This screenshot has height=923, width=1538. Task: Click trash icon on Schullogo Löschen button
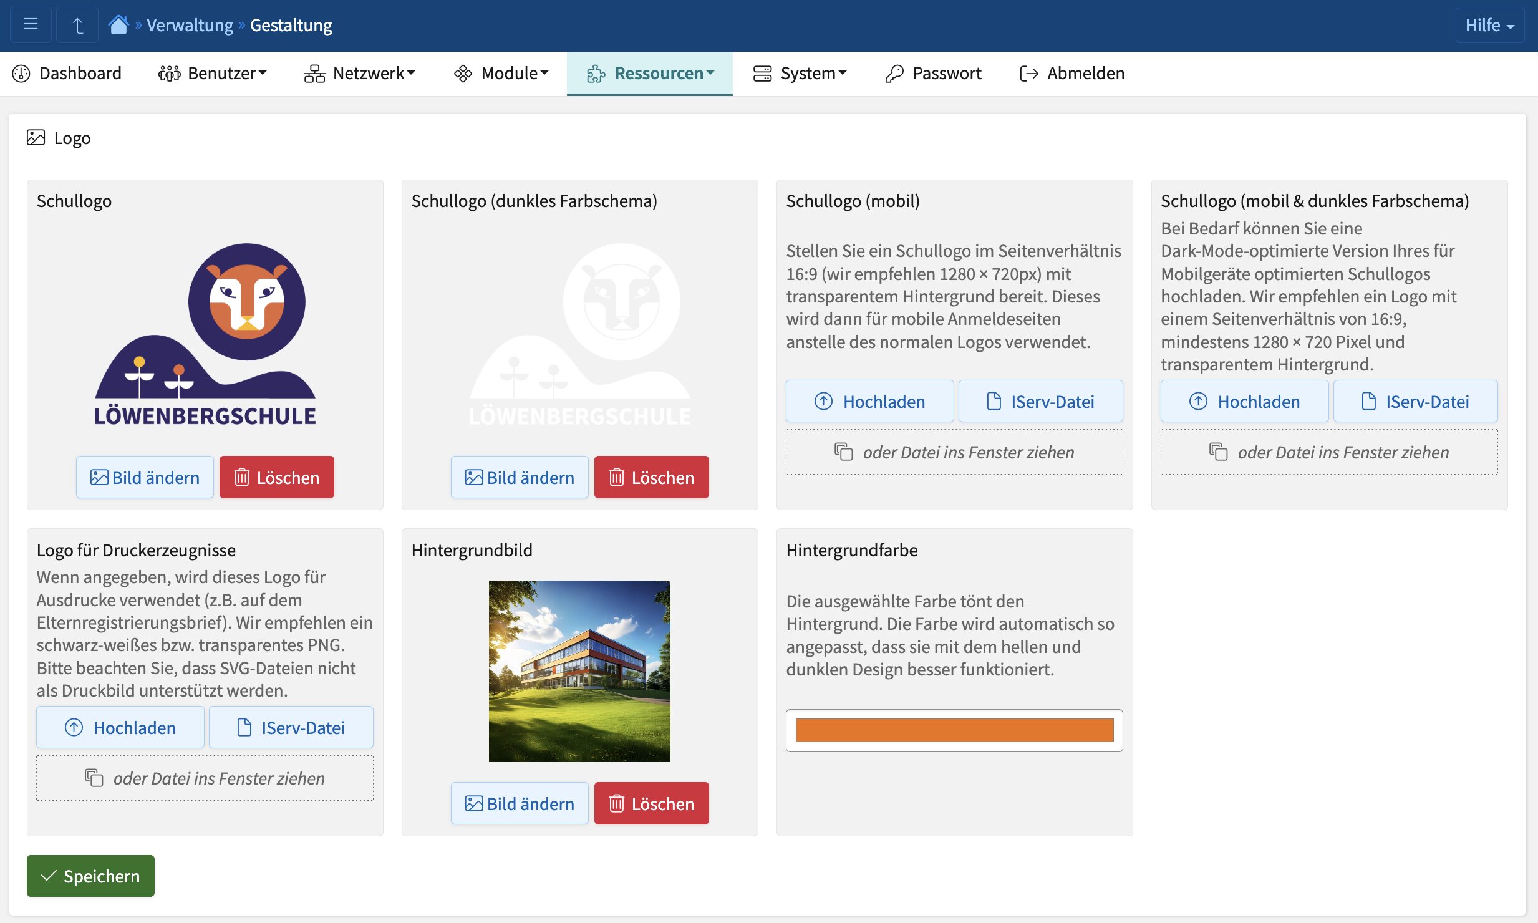241,477
